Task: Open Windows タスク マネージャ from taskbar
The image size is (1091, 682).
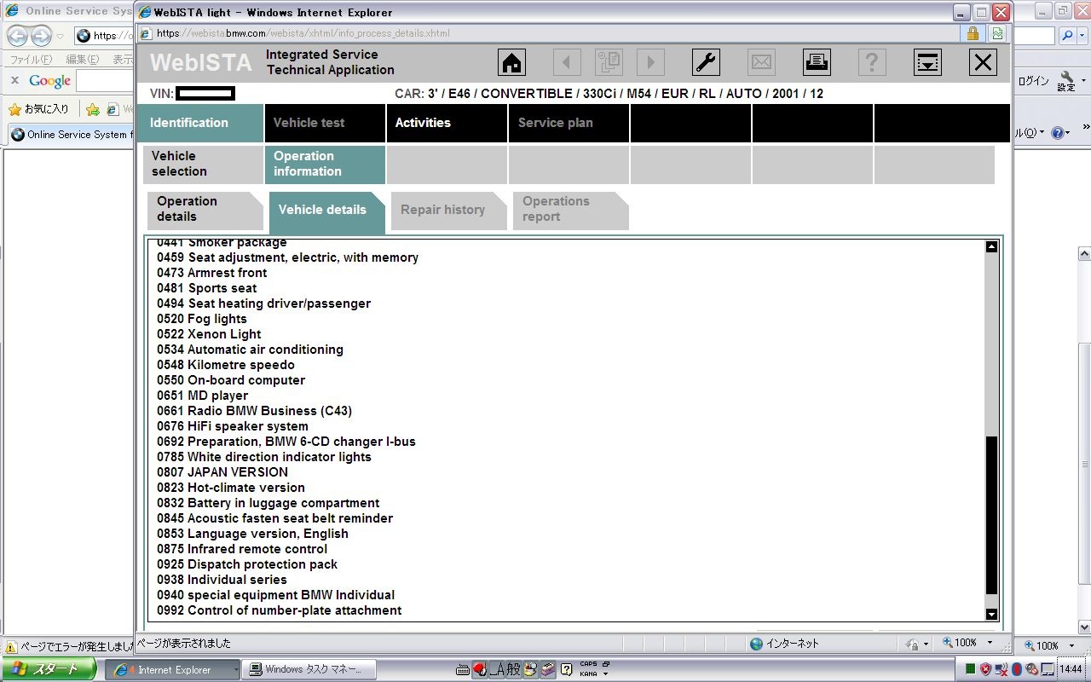Action: click(308, 670)
